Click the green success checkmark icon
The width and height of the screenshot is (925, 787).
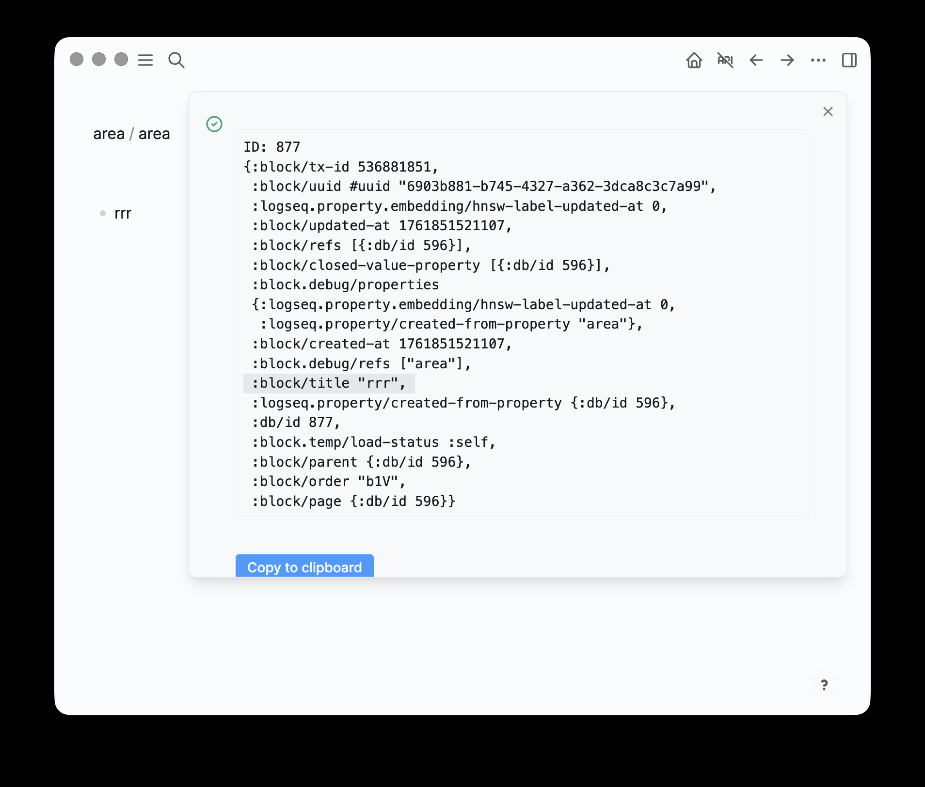[214, 124]
